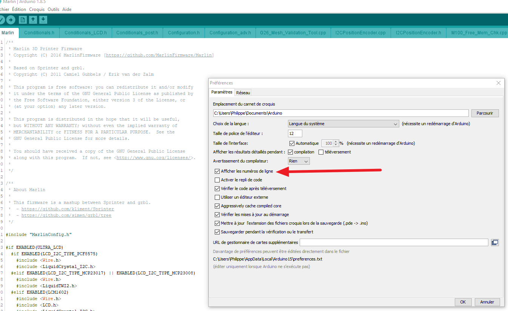The height and width of the screenshot is (311, 508).
Task: Click the additional boards manager URL field
Action: (394, 242)
